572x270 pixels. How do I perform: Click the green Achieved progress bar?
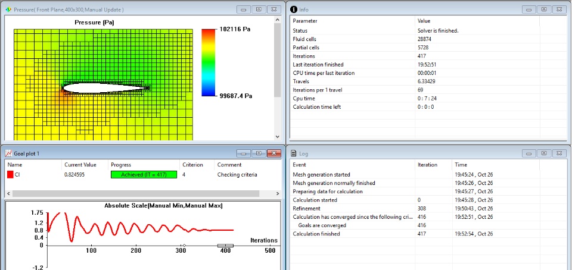tap(144, 175)
